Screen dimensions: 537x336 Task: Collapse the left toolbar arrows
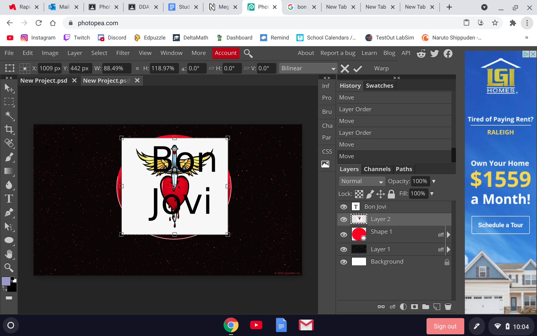[9, 78]
